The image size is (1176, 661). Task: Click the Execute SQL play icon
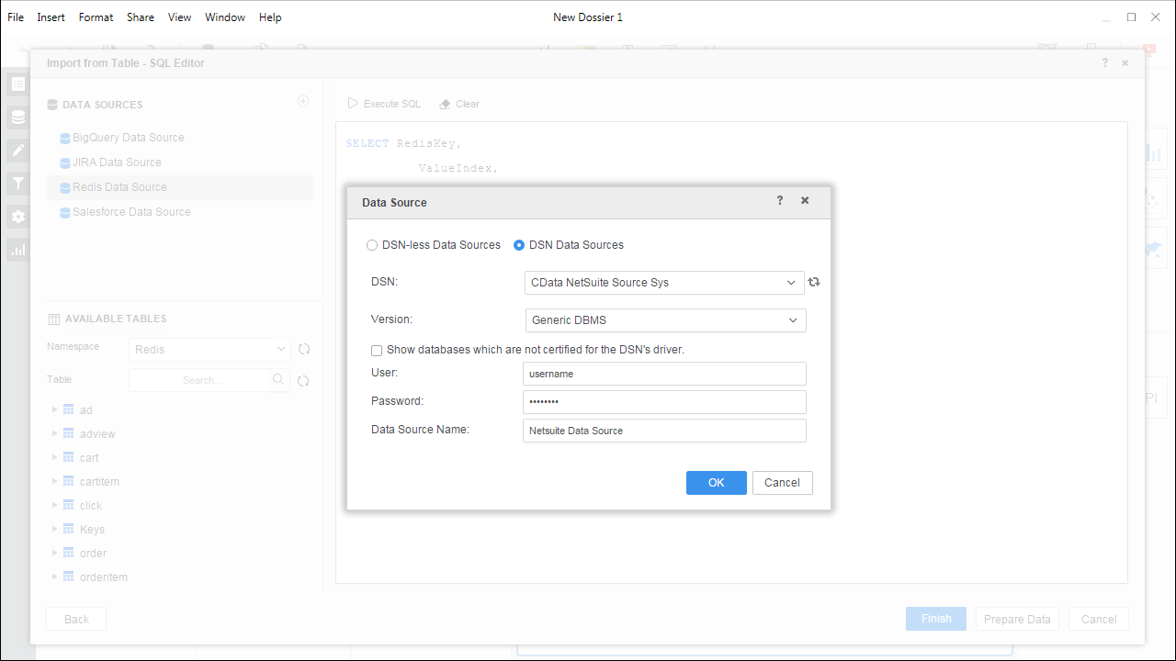coord(353,104)
